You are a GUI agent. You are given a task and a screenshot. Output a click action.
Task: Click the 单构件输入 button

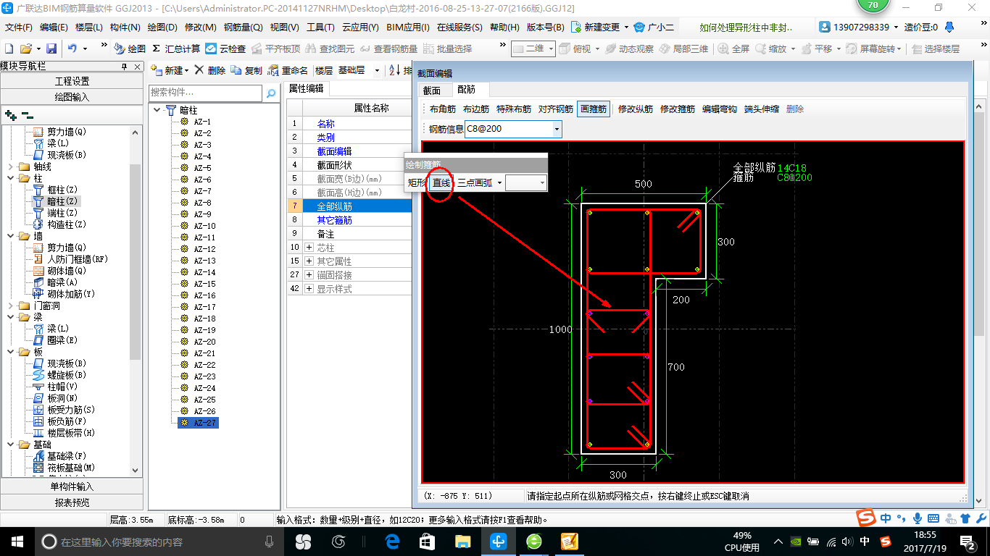click(72, 486)
